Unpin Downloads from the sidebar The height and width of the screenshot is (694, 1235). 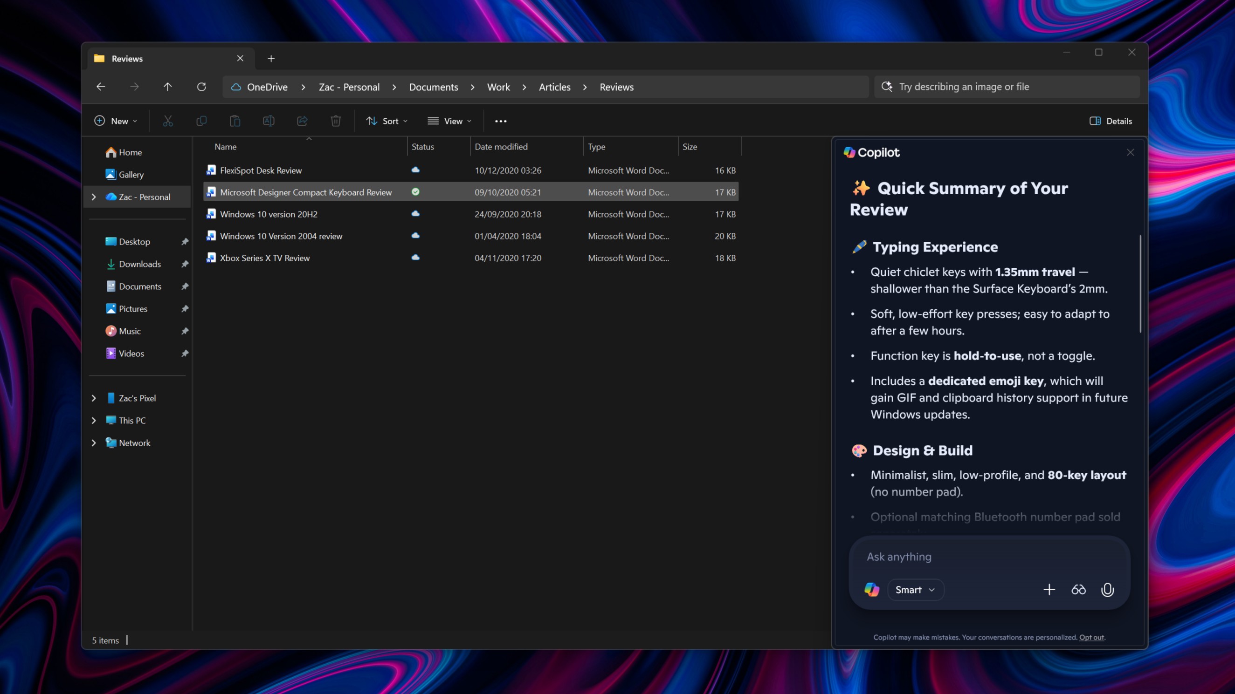click(x=185, y=264)
